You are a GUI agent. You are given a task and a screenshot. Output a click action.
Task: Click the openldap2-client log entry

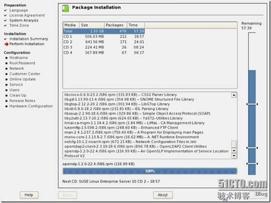pyautogui.click(x=136, y=146)
